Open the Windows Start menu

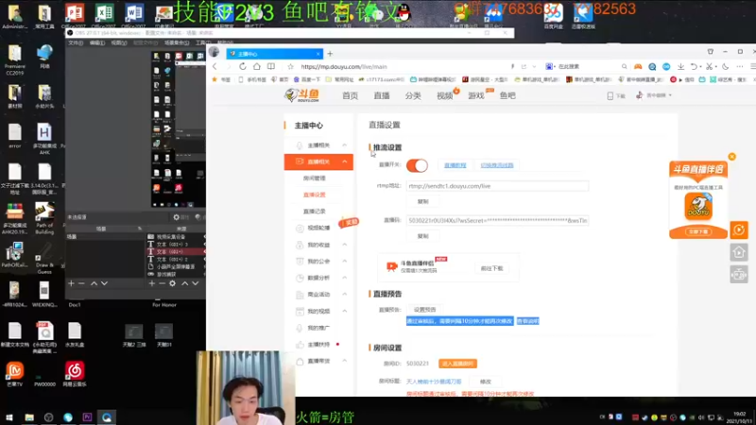pos(9,417)
